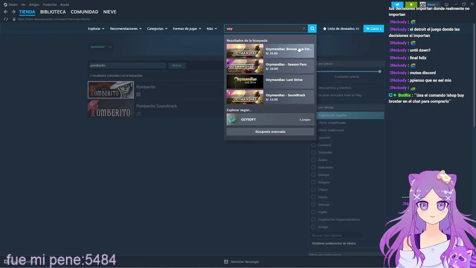476x268 pixels.
Task: Open the Ayuda menu
Action: click(64, 4)
